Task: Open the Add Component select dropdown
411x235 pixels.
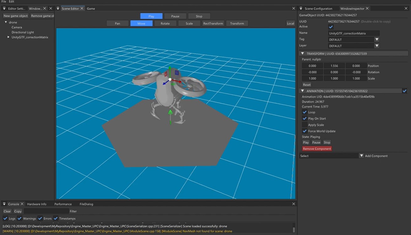Action: 331,156
